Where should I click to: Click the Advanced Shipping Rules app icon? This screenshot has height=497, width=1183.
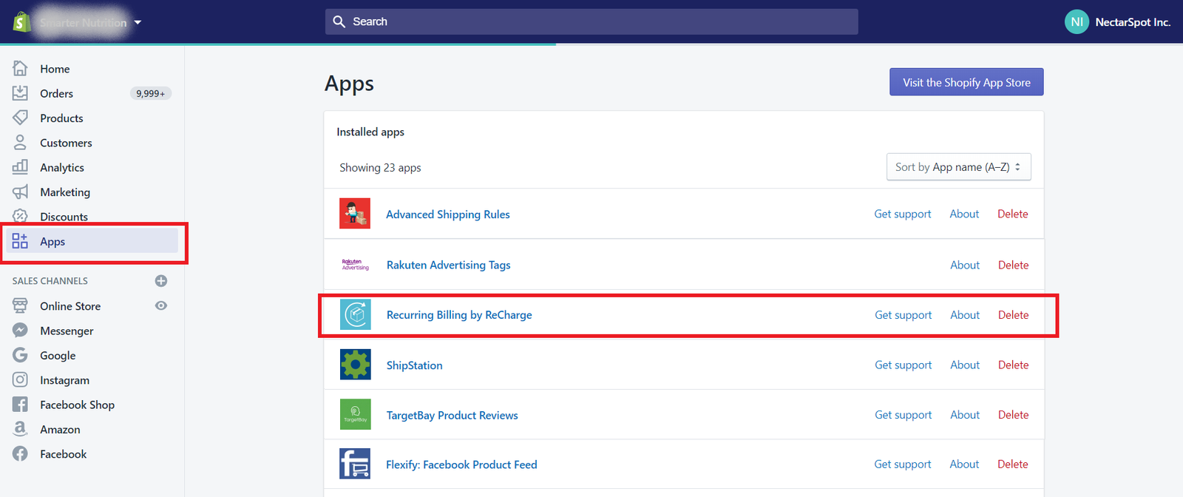[355, 214]
